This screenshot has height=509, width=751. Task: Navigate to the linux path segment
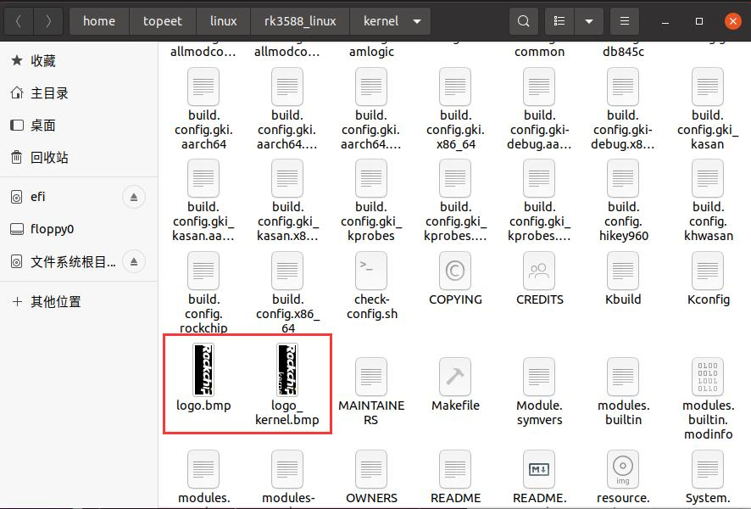click(x=223, y=21)
